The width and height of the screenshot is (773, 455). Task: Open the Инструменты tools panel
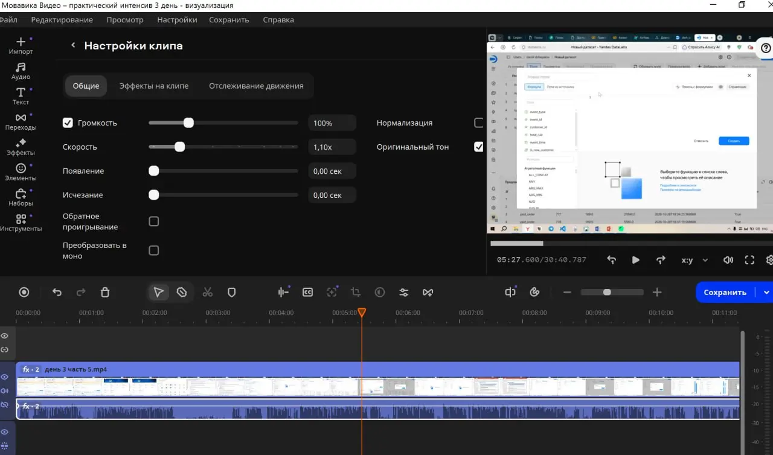click(x=21, y=223)
